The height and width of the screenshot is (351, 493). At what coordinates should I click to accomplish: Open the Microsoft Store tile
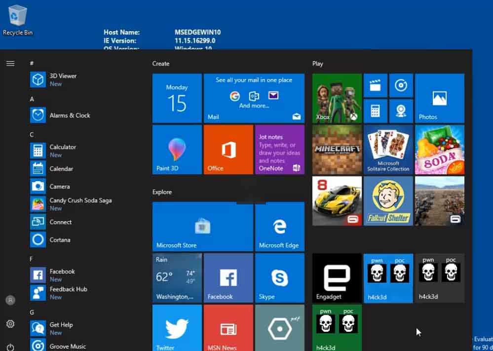click(x=203, y=227)
